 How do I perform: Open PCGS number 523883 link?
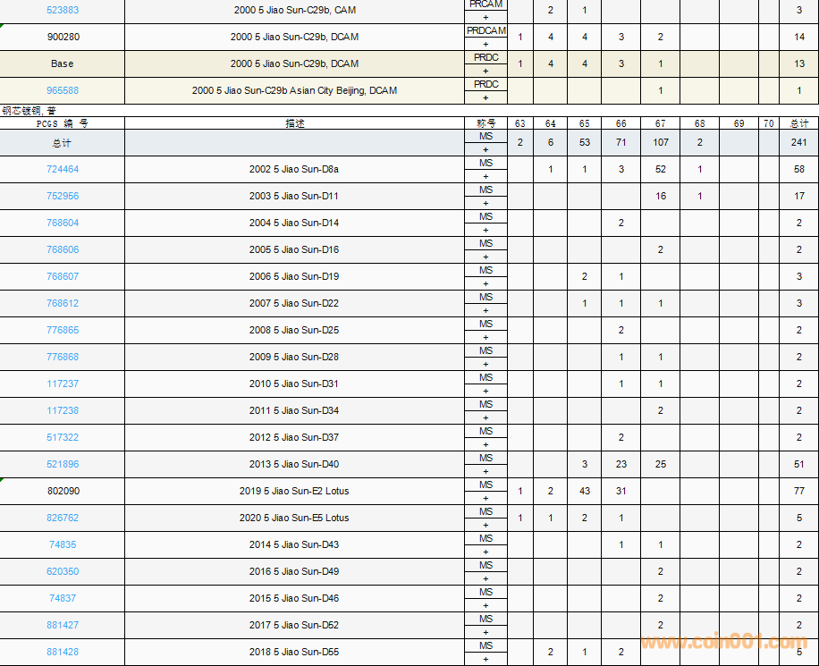[63, 10]
